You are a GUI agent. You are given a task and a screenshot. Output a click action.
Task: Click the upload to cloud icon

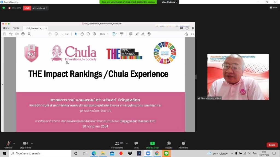tap(17, 34)
